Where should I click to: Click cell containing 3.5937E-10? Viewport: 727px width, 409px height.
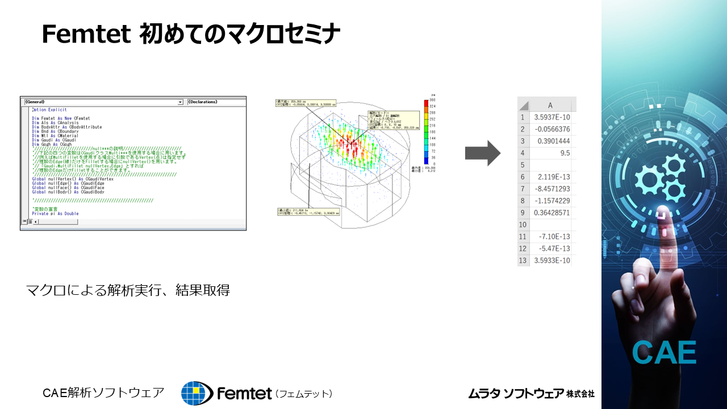(x=550, y=117)
